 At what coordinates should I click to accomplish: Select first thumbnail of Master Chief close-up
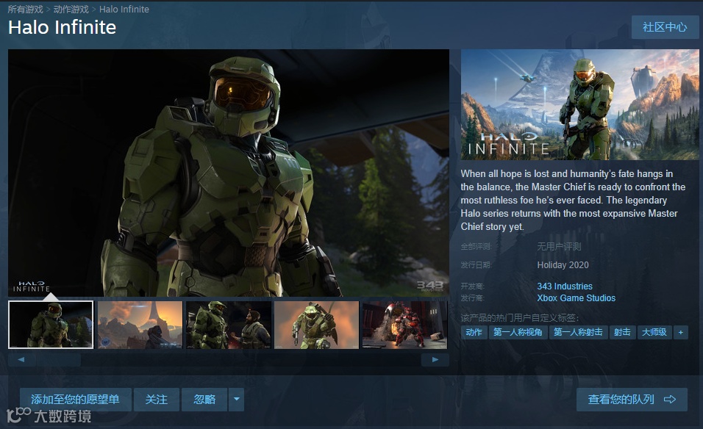pos(51,325)
